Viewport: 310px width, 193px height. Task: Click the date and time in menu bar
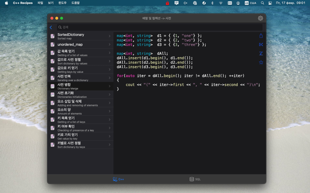[290, 3]
